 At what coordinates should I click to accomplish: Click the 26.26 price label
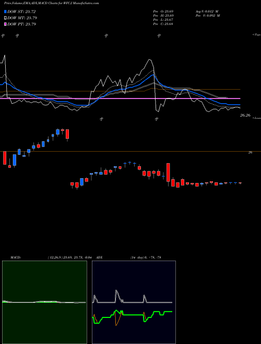(x=245, y=115)
